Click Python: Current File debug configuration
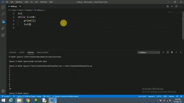The width and height of the screenshot is (184, 103). (66, 96)
